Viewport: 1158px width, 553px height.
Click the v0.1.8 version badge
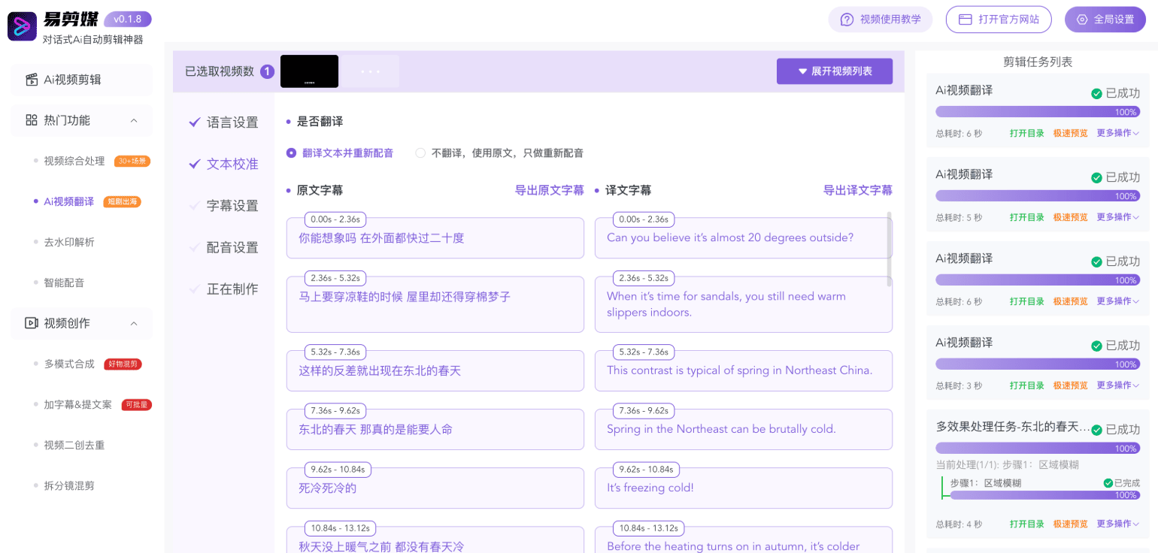128,20
